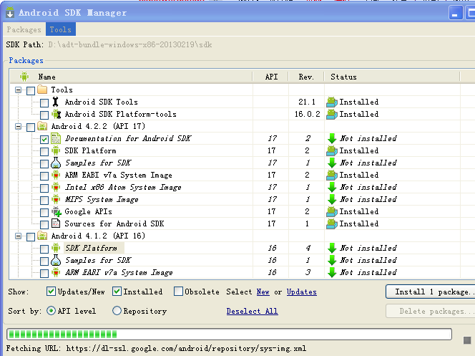Click Installed status icon for Android SDK Tools
This screenshot has height=356, width=475.
[x=332, y=102]
